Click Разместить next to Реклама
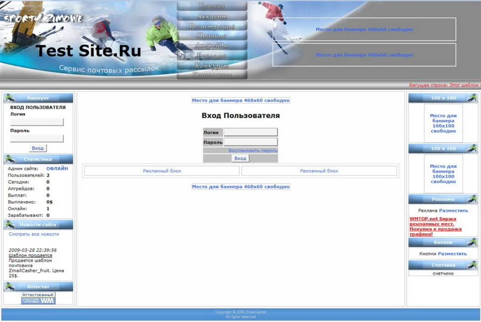Screen dimensions: 481x322 [x=453, y=210]
